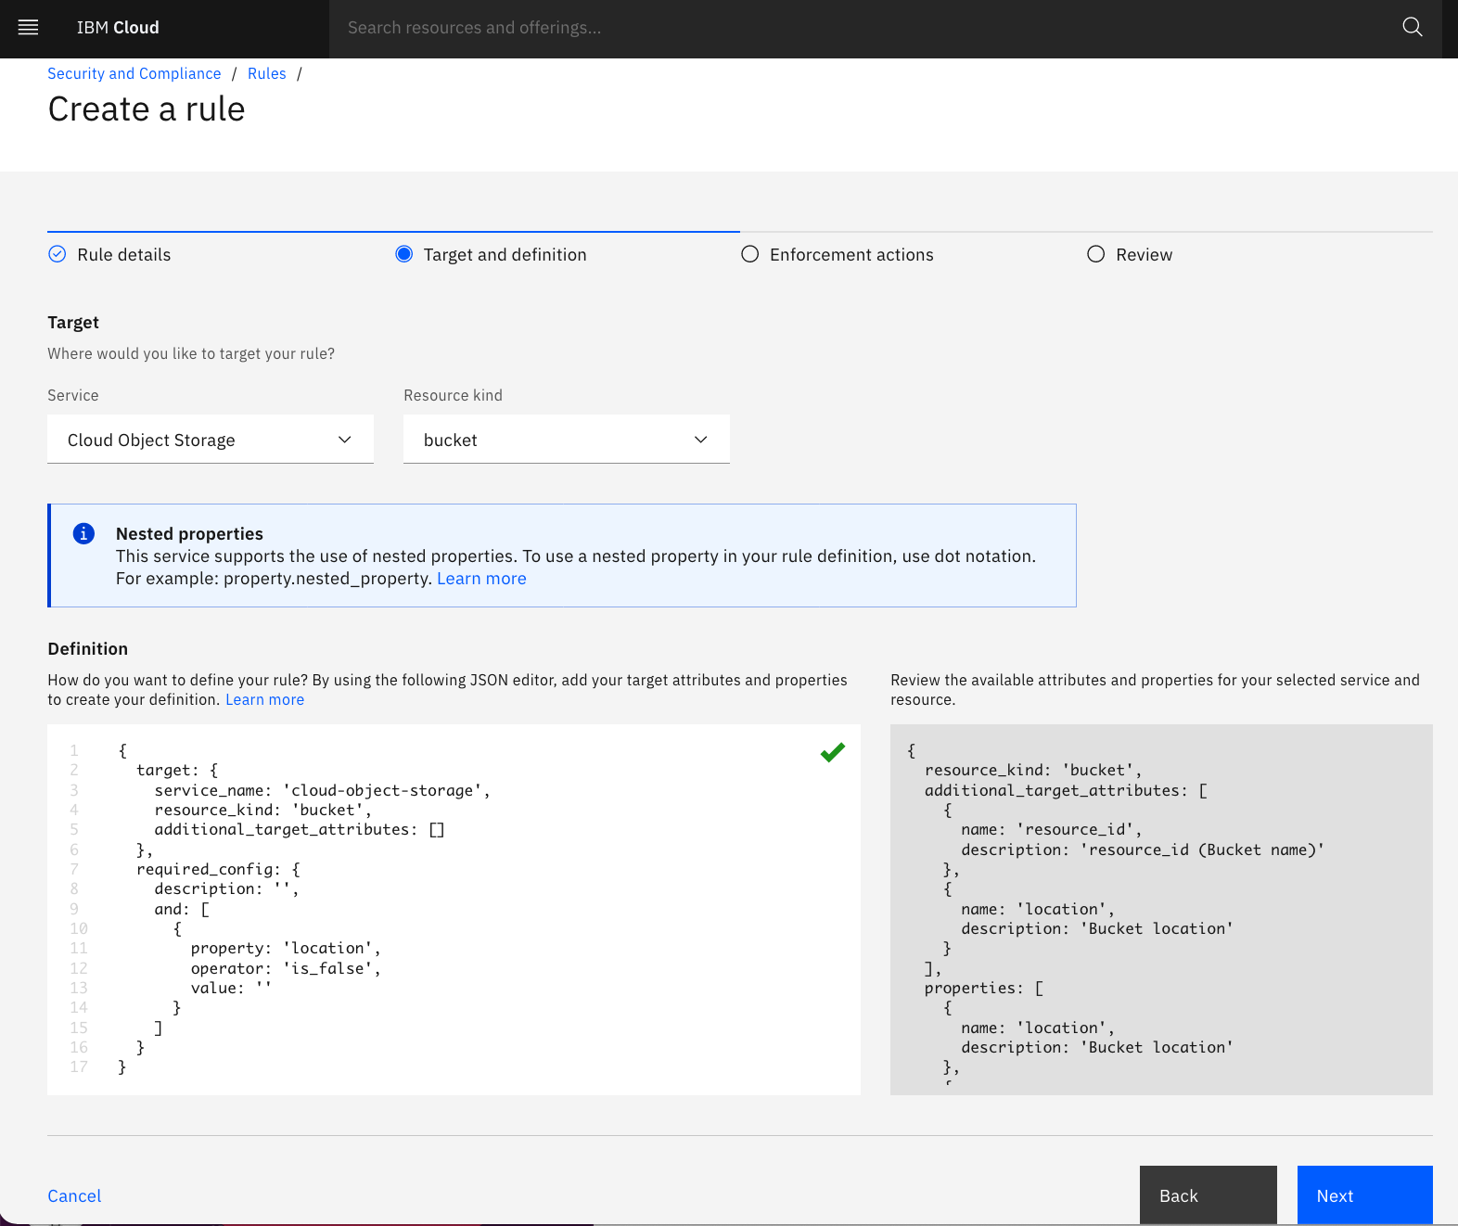Click Learn more in Nested properties notice
Screen dimensions: 1458x1226
coord(481,579)
